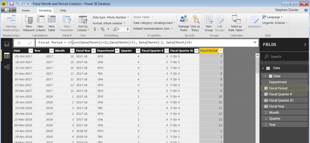
Task: Open the Home ribbon tab
Action: tap(26, 10)
